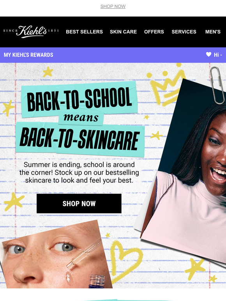Open the Best Sellers menu item
Viewport: 226px width, 301px height.
click(84, 31)
